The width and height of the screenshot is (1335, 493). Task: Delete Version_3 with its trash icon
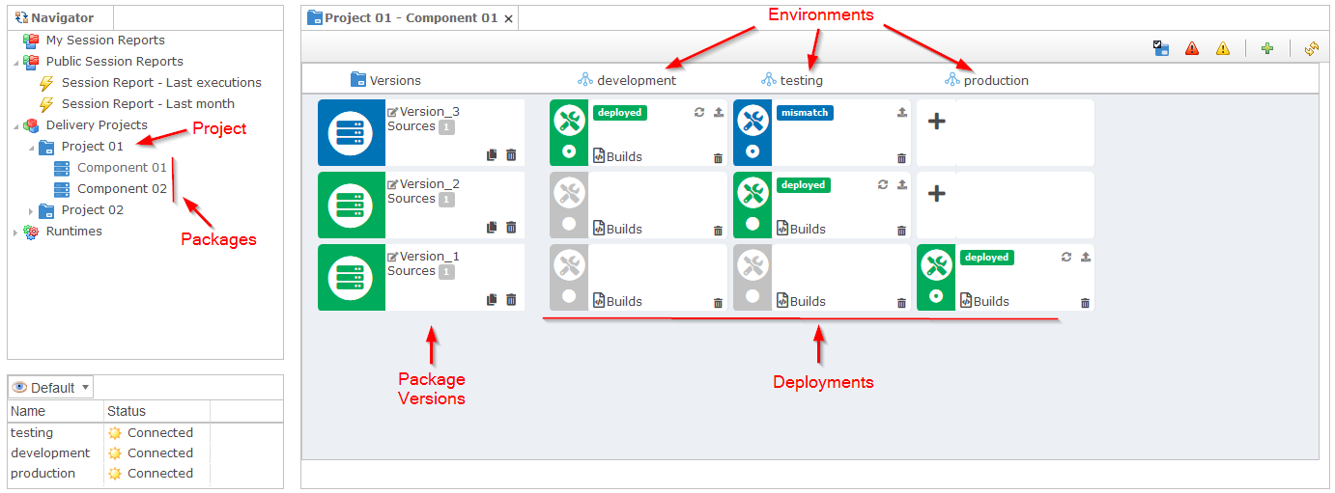pyautogui.click(x=511, y=154)
